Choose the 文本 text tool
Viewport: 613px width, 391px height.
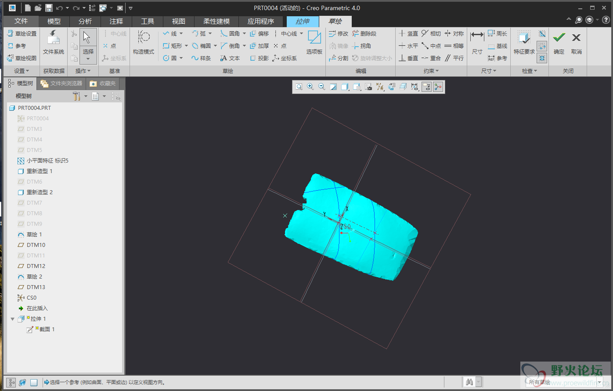[230, 58]
